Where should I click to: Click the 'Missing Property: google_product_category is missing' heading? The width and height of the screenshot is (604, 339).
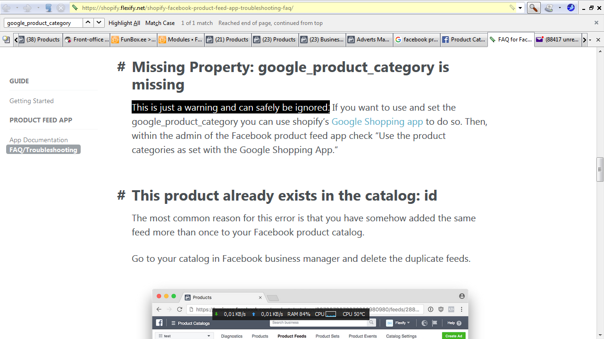[290, 75]
